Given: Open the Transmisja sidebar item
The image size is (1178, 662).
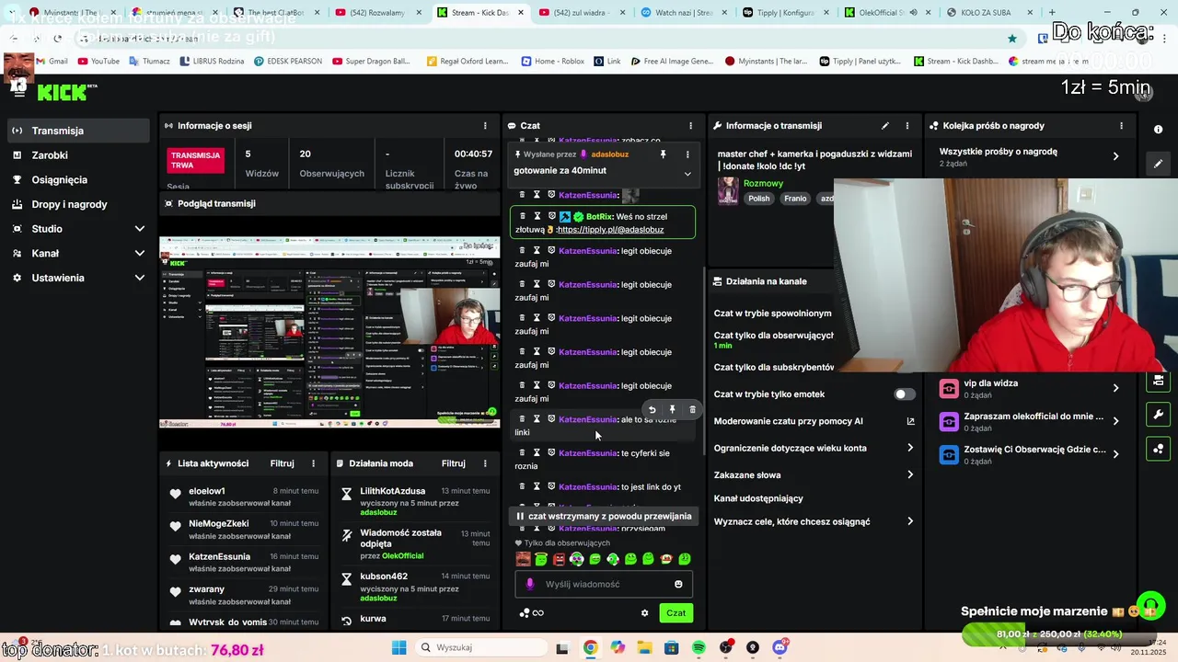Looking at the screenshot, I should tap(76, 131).
